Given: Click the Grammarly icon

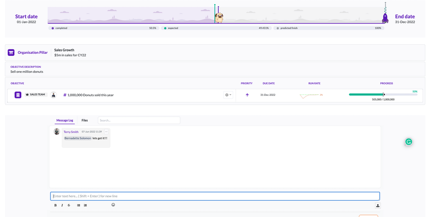Looking at the screenshot, I should (409, 142).
